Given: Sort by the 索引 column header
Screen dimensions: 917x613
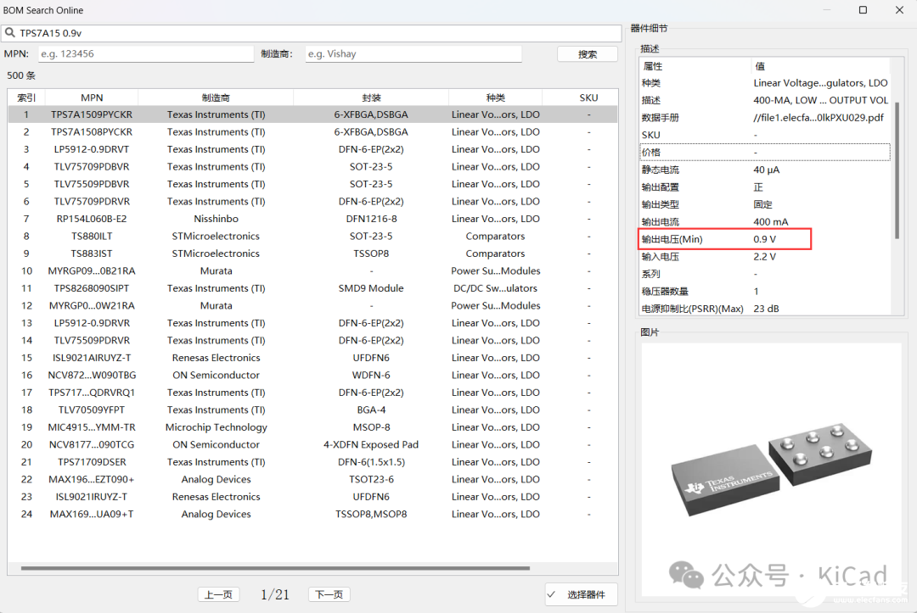Looking at the screenshot, I should pos(26,98).
